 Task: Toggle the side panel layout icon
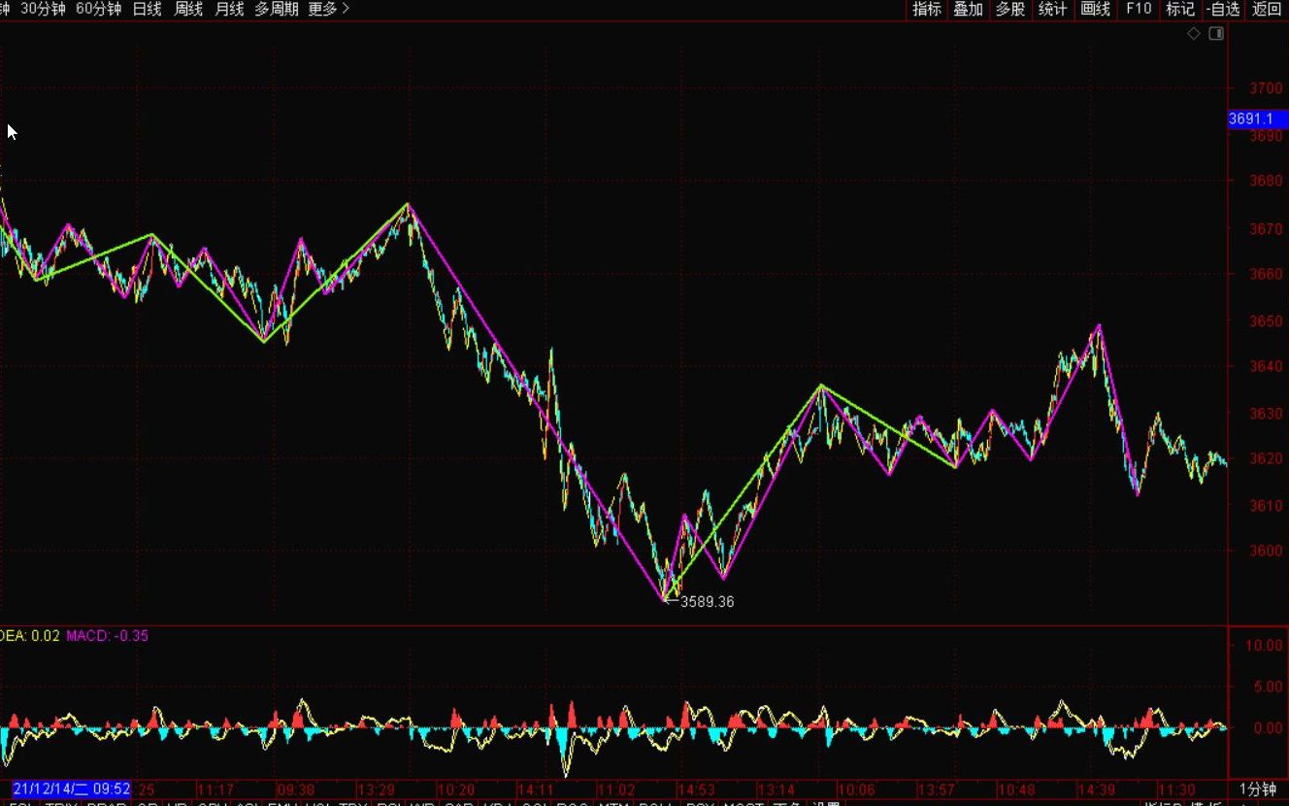[x=1216, y=33]
